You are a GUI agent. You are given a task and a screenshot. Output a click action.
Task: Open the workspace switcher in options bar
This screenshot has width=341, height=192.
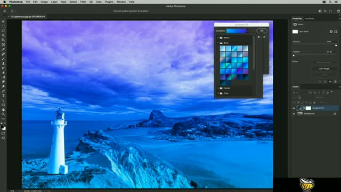(330, 11)
